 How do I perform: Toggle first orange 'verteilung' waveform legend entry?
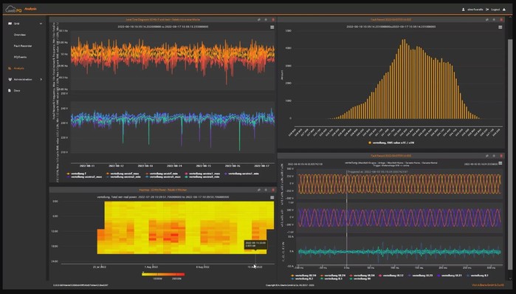click(303, 276)
